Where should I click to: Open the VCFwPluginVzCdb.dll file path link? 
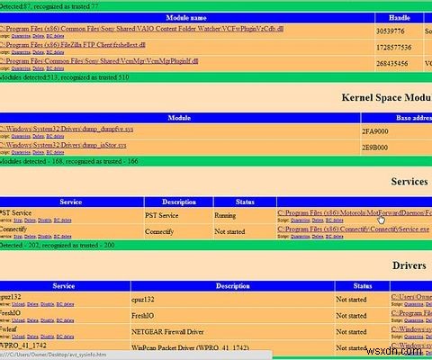click(141, 29)
